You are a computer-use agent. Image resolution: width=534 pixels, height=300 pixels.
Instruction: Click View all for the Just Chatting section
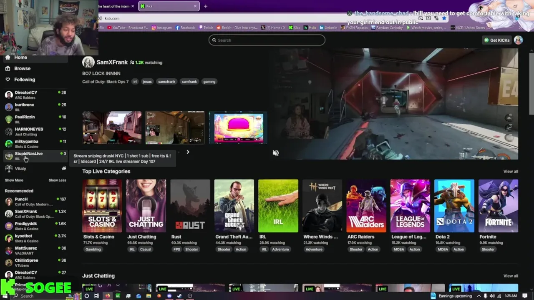511,276
